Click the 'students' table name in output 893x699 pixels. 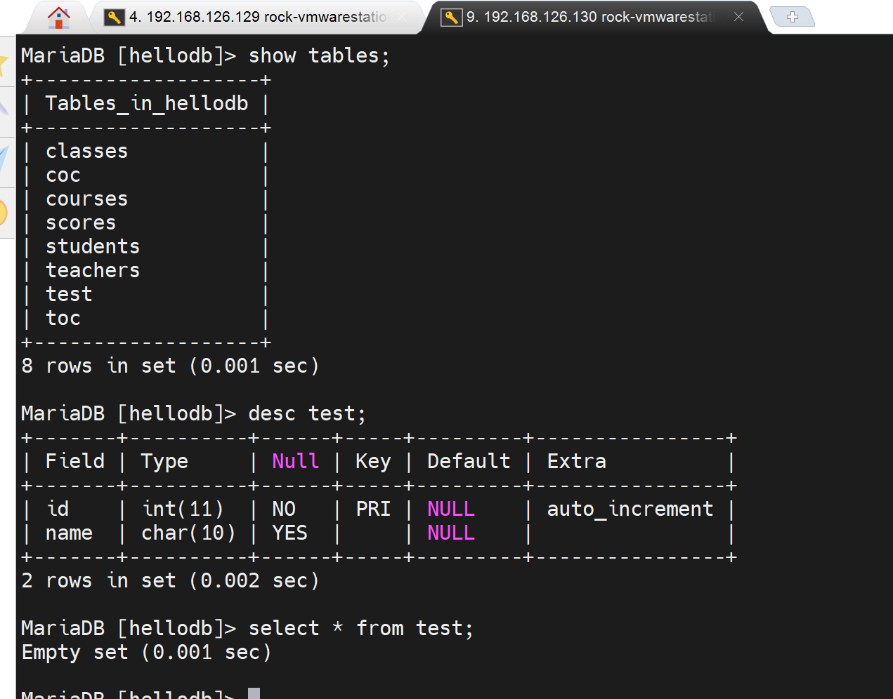tap(93, 246)
